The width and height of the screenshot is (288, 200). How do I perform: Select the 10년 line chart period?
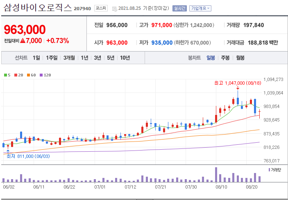point(125,58)
